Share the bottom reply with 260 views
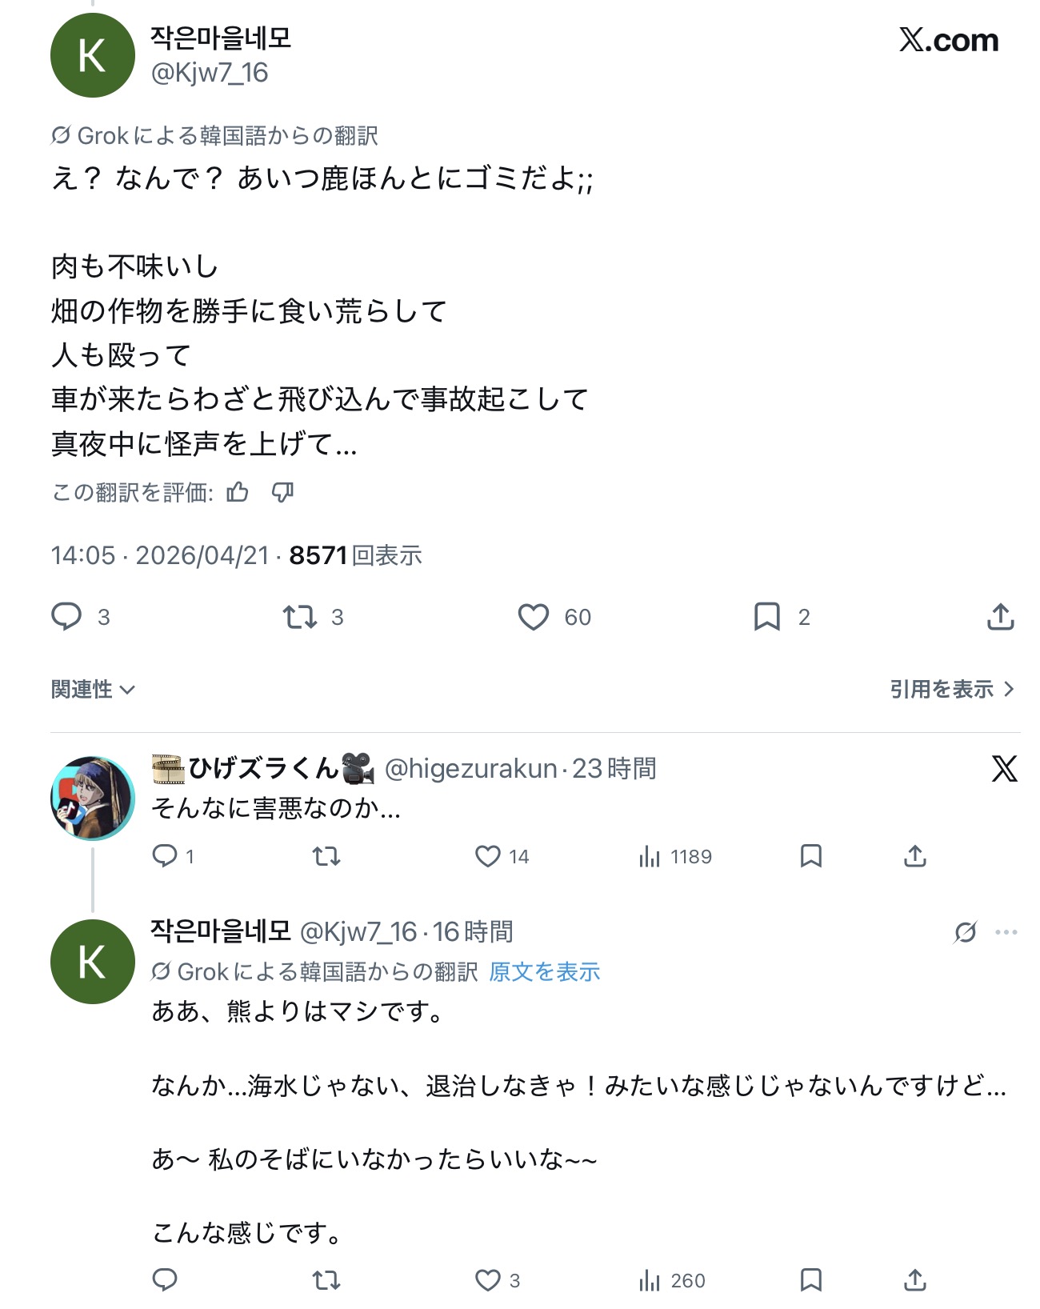This screenshot has height=1309, width=1040. click(x=914, y=1281)
